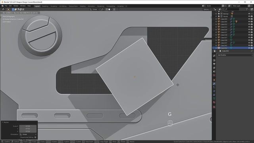Open the outliner filter dropdown

pyautogui.click(x=247, y=10)
